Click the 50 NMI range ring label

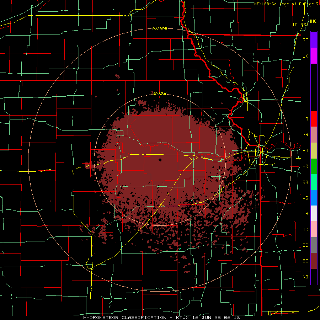[160, 94]
